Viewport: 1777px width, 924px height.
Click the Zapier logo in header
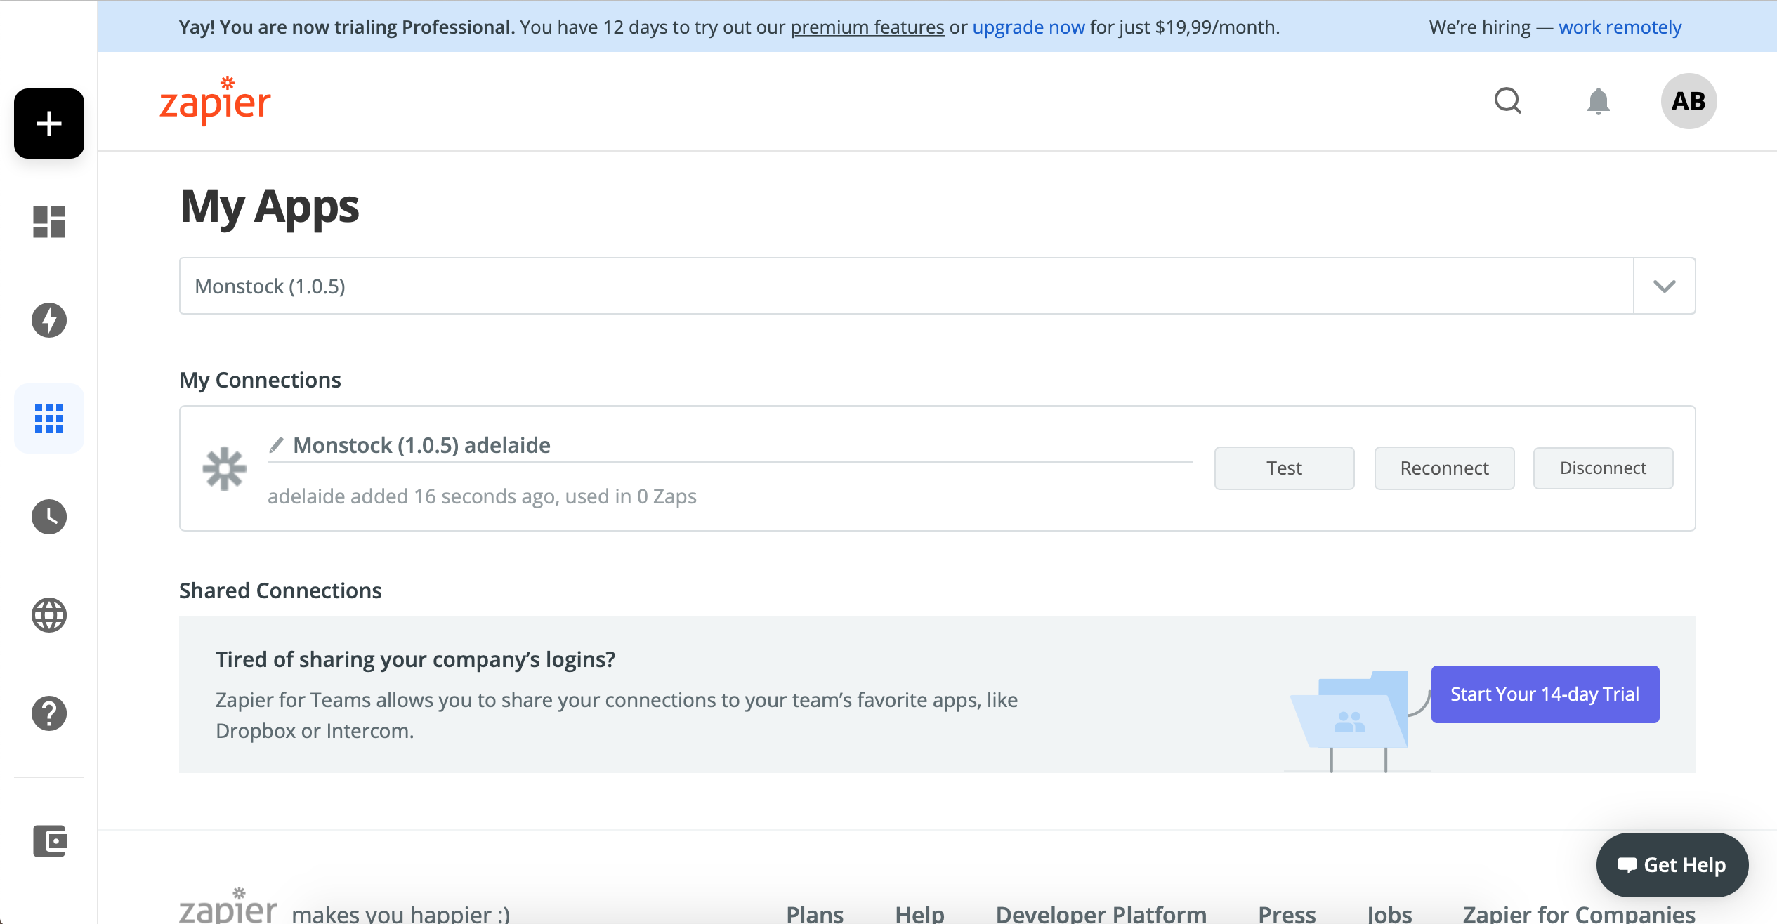click(215, 101)
